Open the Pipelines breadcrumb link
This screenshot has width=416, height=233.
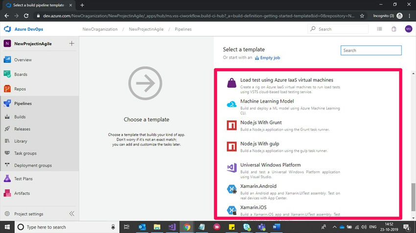coord(183,29)
